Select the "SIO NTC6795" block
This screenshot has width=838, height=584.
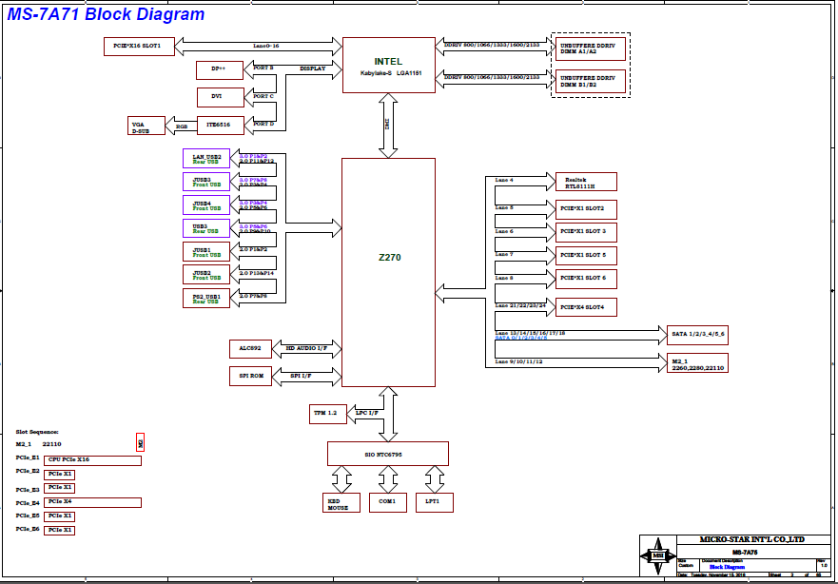(x=388, y=454)
